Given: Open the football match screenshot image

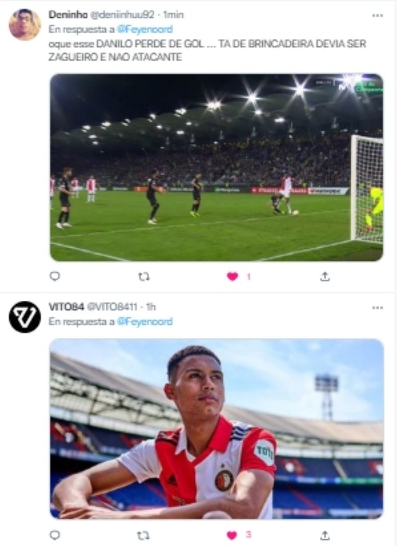Looking at the screenshot, I should (x=216, y=167).
